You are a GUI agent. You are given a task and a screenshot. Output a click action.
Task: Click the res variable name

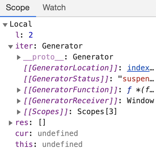coord(22,123)
